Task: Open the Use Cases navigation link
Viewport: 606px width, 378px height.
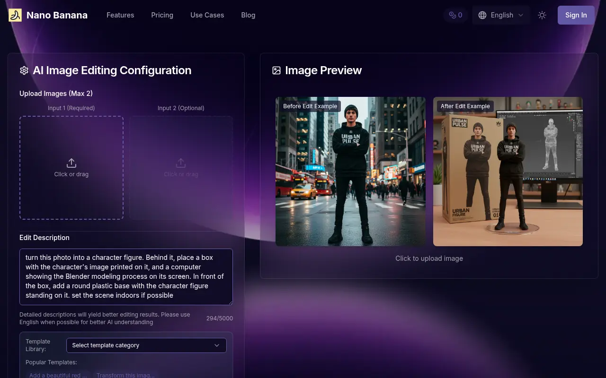Action: [x=207, y=15]
